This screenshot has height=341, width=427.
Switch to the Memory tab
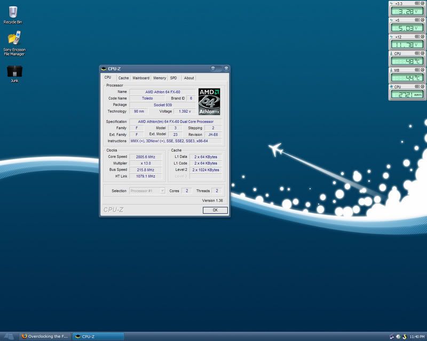click(160, 78)
